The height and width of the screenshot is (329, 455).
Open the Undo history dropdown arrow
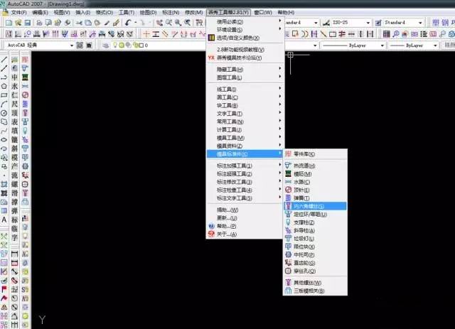135,23
